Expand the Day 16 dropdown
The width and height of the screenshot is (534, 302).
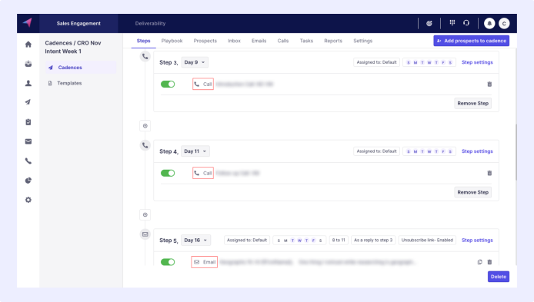[195, 240]
